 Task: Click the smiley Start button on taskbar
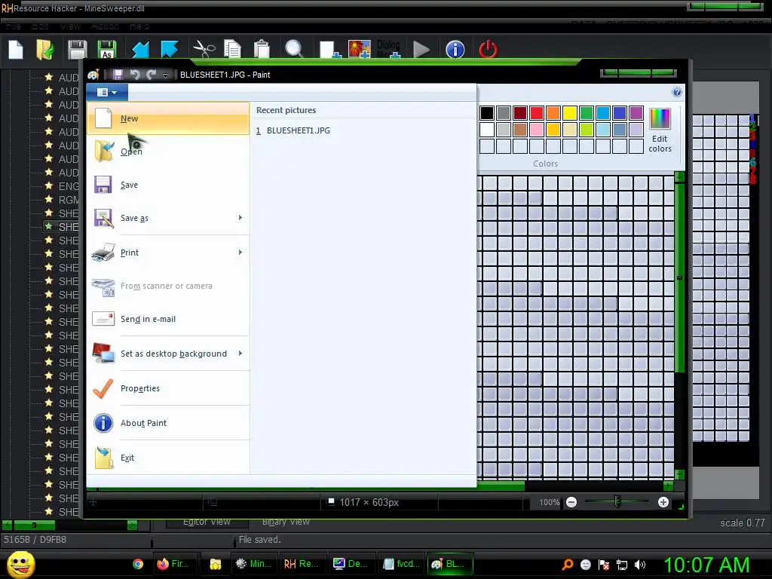point(20,565)
